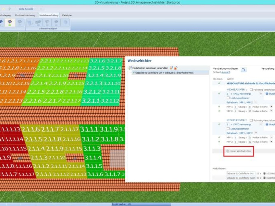Click the Verschaltung vorschlagen arrow icon
The width and height of the screenshot is (275, 206).
click(244, 70)
